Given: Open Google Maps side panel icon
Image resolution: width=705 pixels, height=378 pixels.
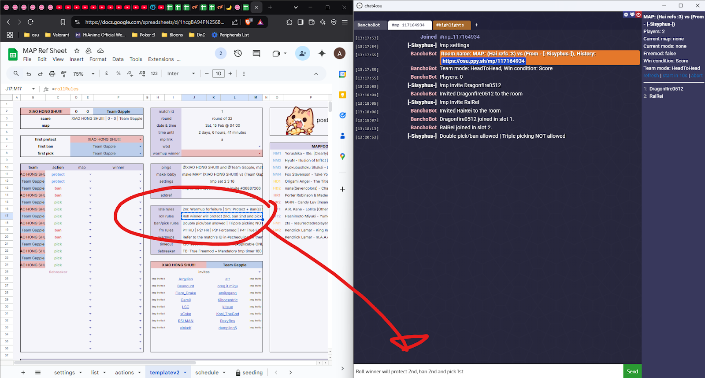Looking at the screenshot, I should [342, 156].
